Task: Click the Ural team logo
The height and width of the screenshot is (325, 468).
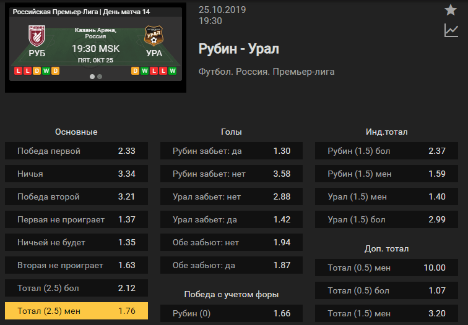Action: 154,36
